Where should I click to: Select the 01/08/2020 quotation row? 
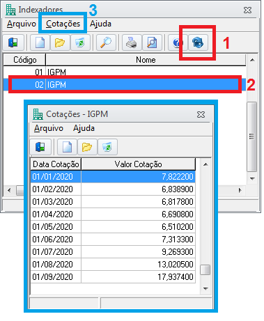(113, 265)
